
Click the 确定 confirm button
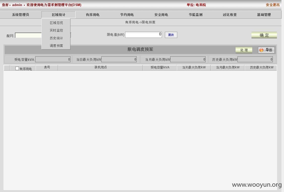pos(264,35)
